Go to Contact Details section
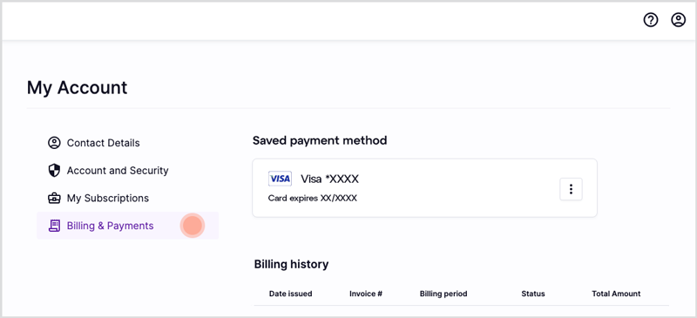 103,143
